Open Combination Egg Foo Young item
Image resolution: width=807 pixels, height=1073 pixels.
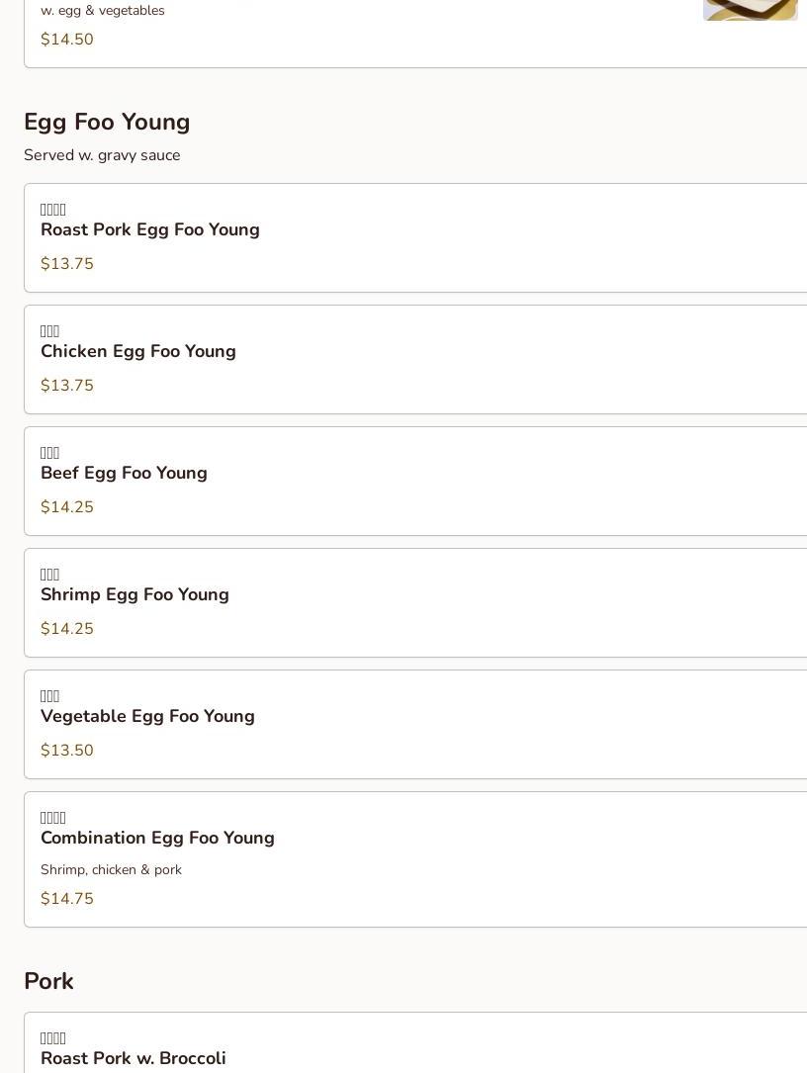[x=157, y=838]
